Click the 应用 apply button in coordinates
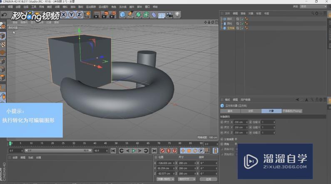Viewport: 331px width, 184px height. [208, 179]
